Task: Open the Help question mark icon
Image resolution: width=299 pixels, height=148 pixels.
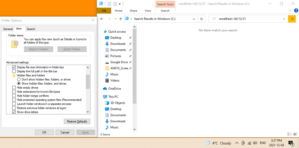Action: [x=296, y=11]
